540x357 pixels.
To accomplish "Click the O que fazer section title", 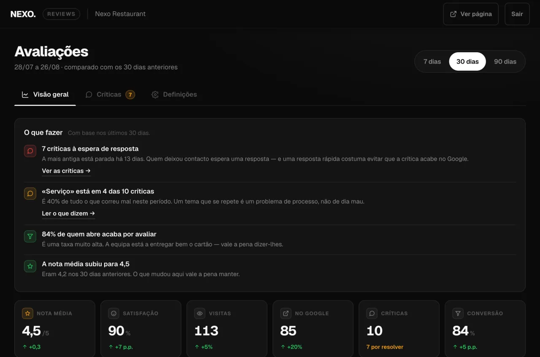I will 43,133.
